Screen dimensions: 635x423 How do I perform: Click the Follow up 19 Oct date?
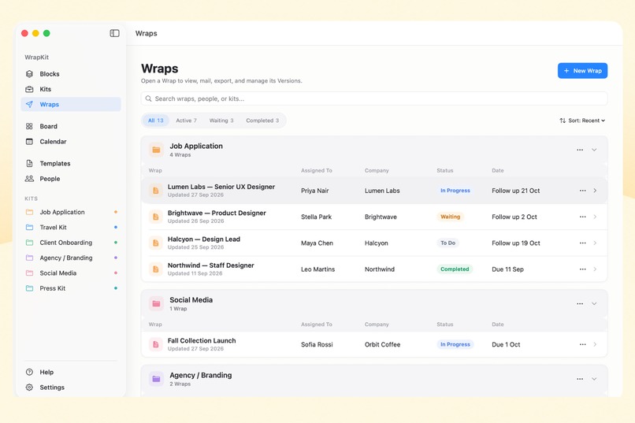516,243
